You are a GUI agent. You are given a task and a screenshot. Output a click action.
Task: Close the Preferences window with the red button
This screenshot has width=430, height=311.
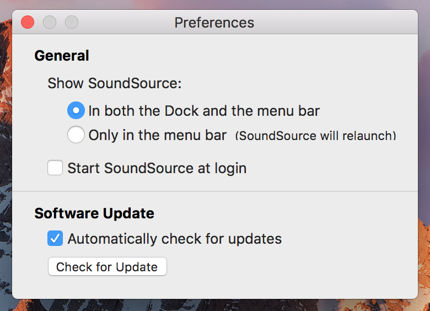[28, 22]
